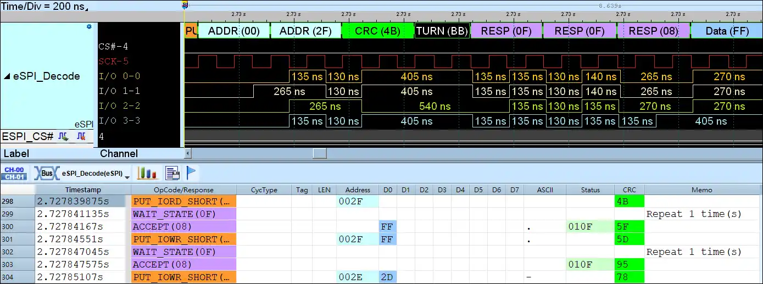763x284 pixels.
Task: Click the Label column header
Action: 16,154
